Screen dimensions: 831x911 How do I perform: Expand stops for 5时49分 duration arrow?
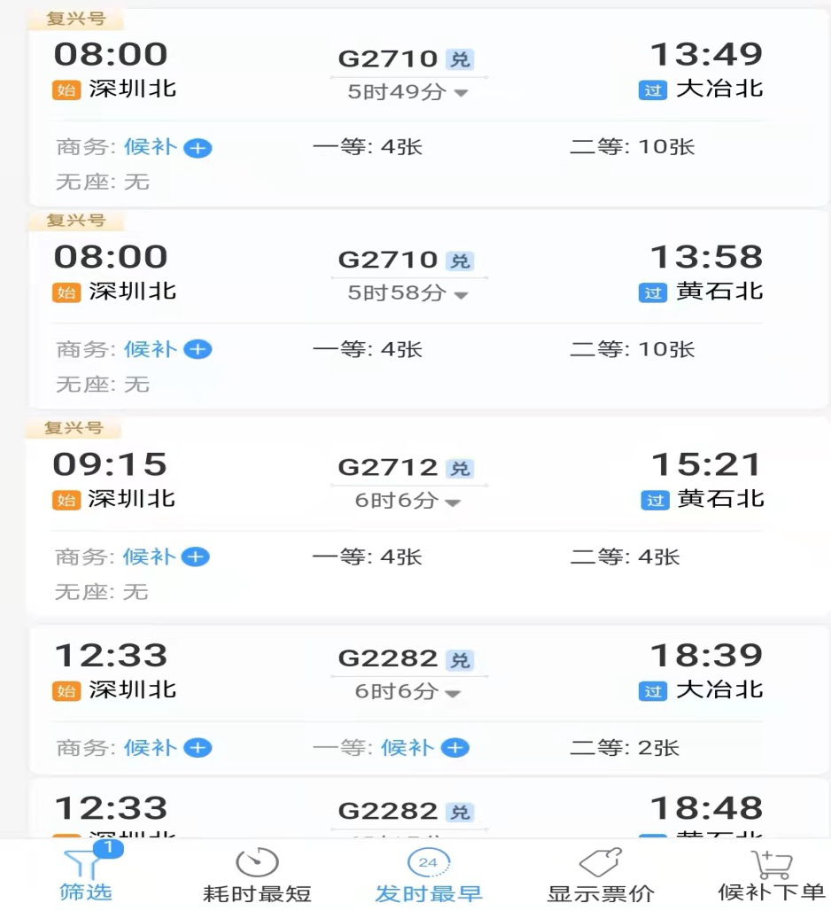coord(461,93)
